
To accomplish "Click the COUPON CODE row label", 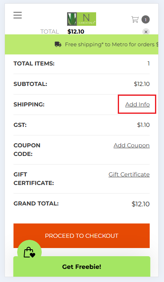I will click(27, 150).
